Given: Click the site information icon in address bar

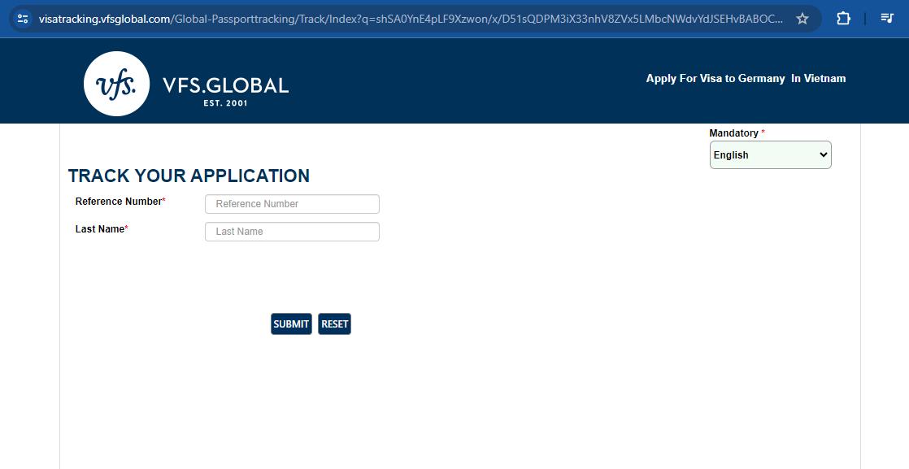Looking at the screenshot, I should (23, 19).
